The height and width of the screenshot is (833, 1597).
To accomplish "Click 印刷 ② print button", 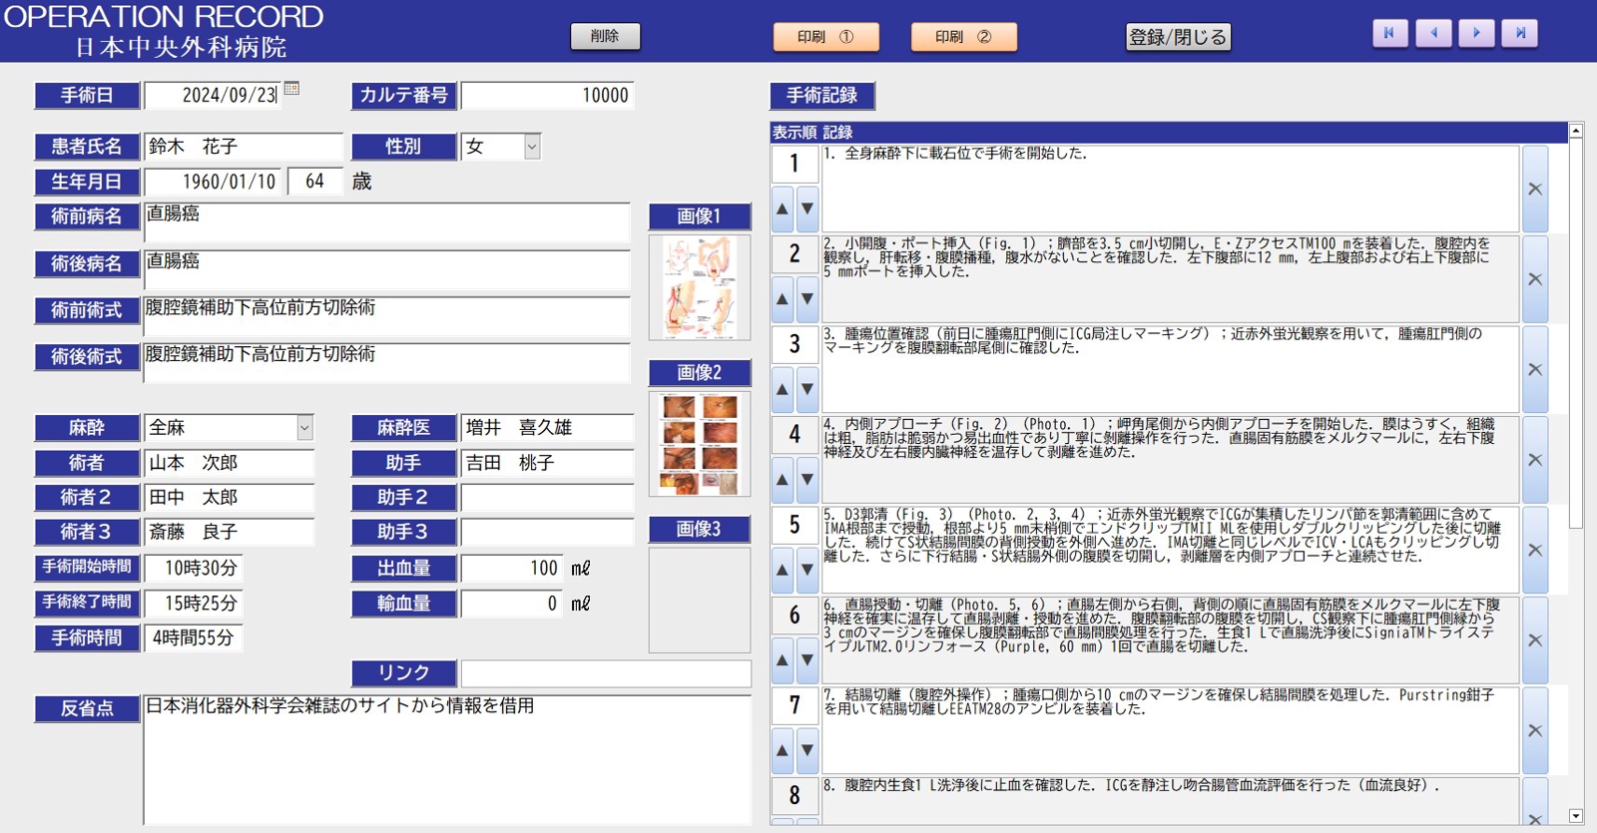I will click(963, 37).
